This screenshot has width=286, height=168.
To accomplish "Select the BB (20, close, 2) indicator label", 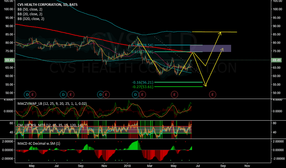I will tap(30, 14).
